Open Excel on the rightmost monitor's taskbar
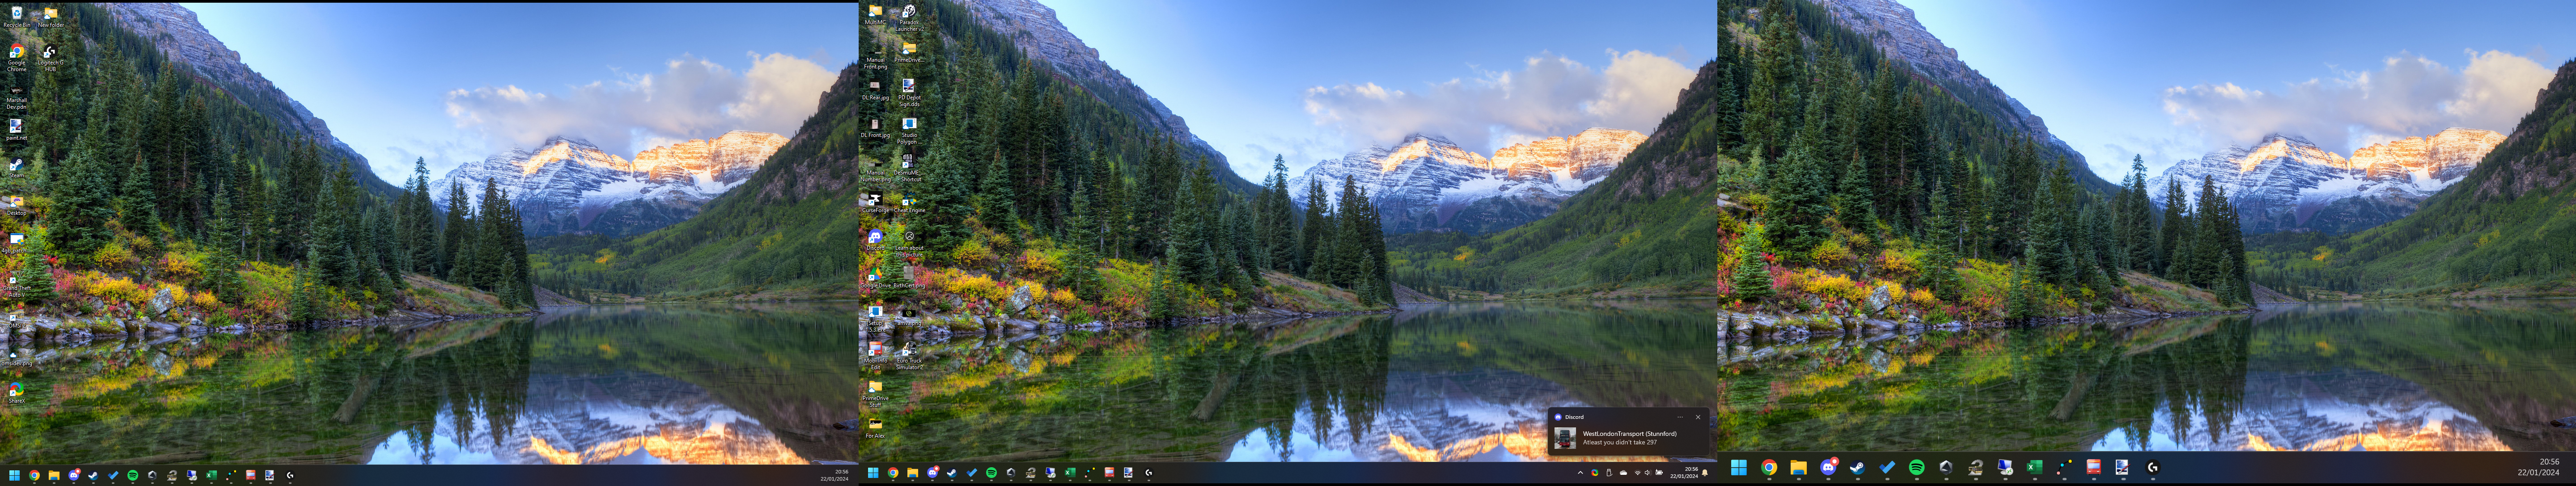2576x486 pixels. coord(2034,467)
